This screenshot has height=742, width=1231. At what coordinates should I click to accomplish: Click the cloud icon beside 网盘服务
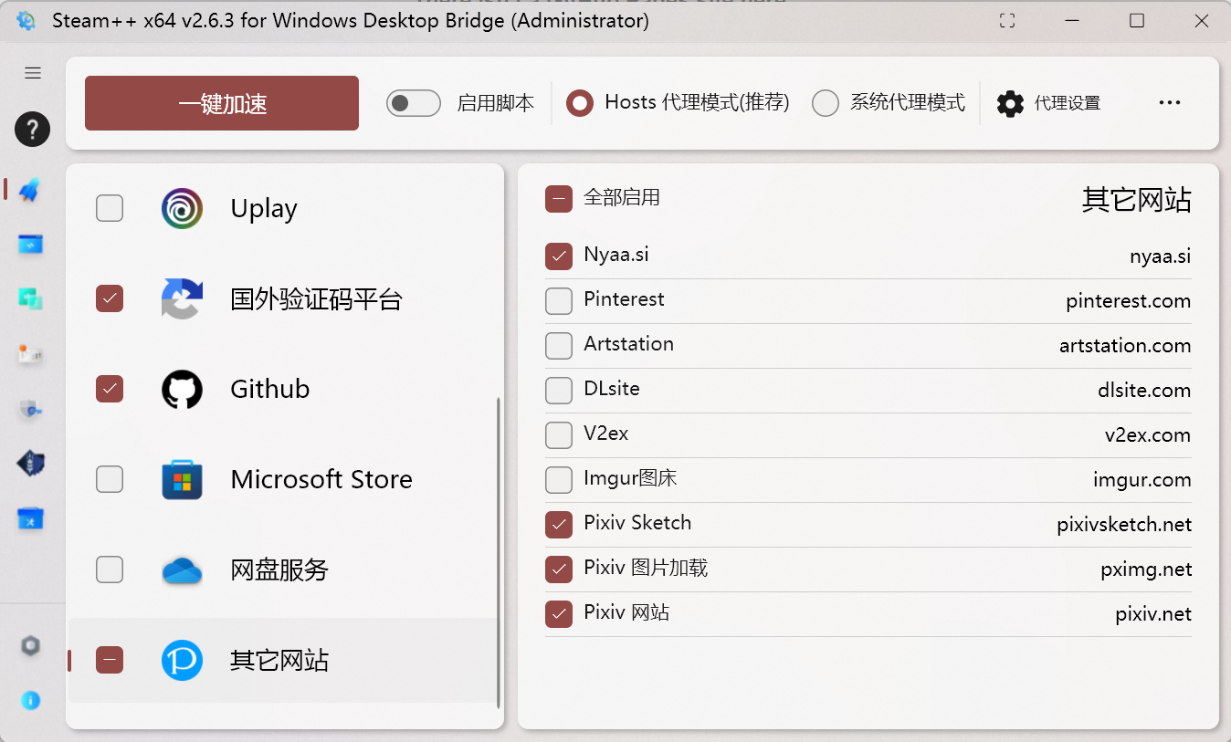click(182, 570)
